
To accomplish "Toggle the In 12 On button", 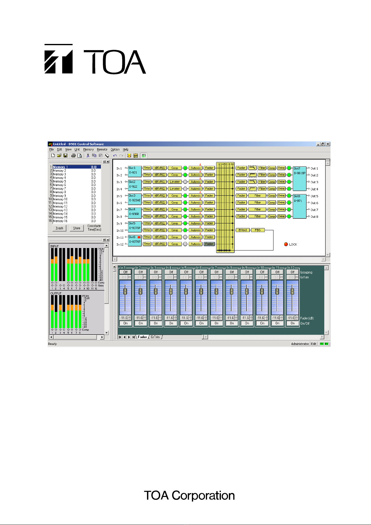I will pos(293,323).
